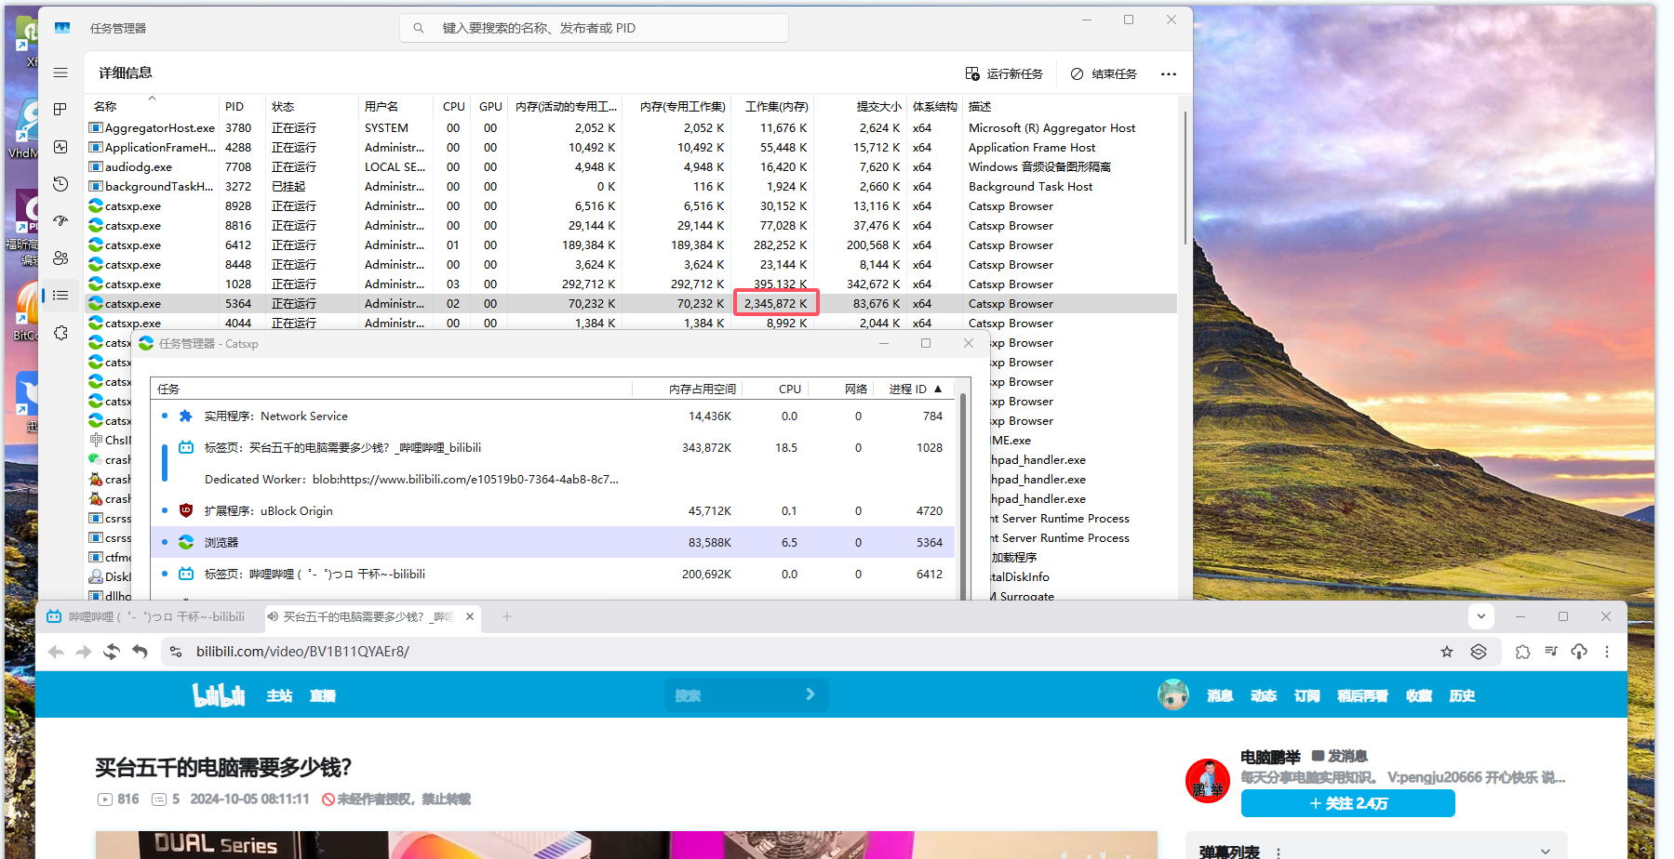
Task: Sort Catsxp tasks by 内存占用空间 column
Action: click(x=702, y=389)
